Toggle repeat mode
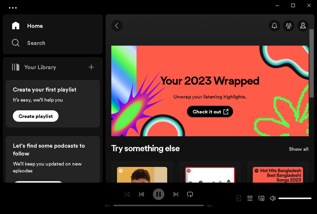 coord(190,194)
